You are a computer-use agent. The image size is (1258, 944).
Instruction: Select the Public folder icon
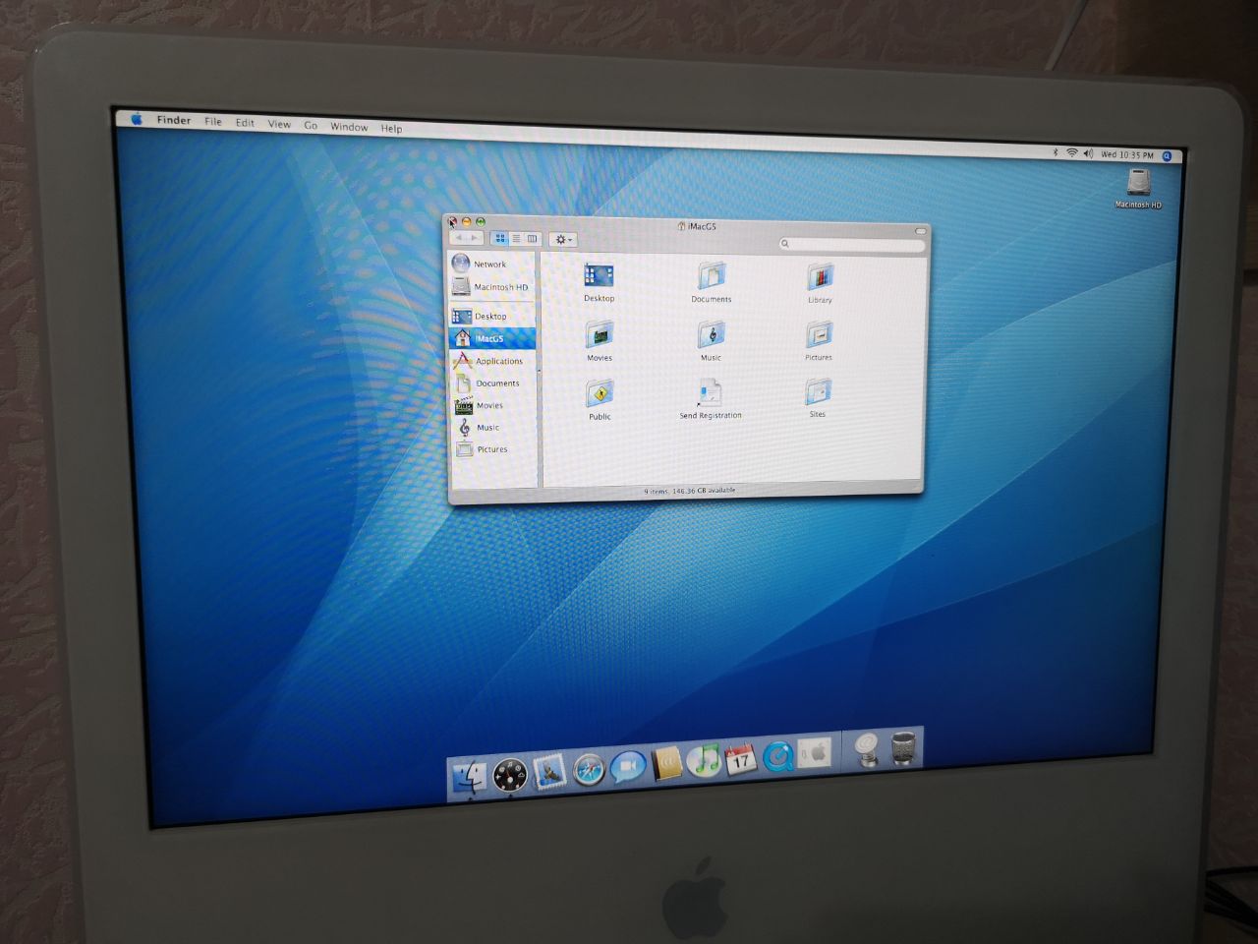(x=600, y=393)
